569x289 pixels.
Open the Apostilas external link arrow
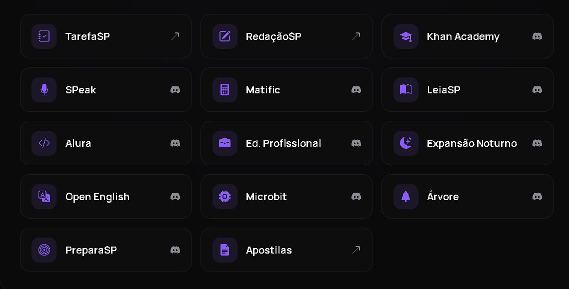[356, 250]
